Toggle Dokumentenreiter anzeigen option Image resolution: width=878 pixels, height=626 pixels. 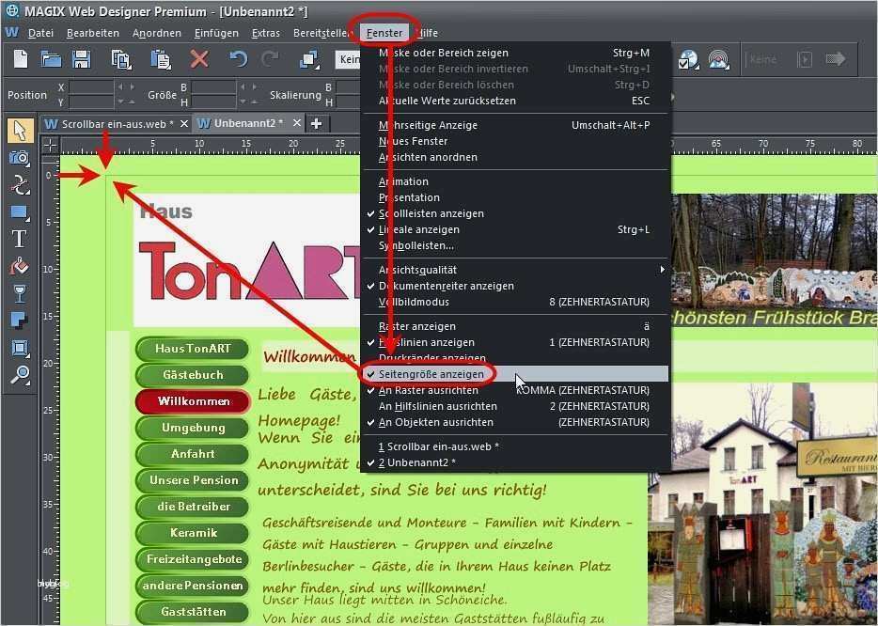pyautogui.click(x=515, y=286)
